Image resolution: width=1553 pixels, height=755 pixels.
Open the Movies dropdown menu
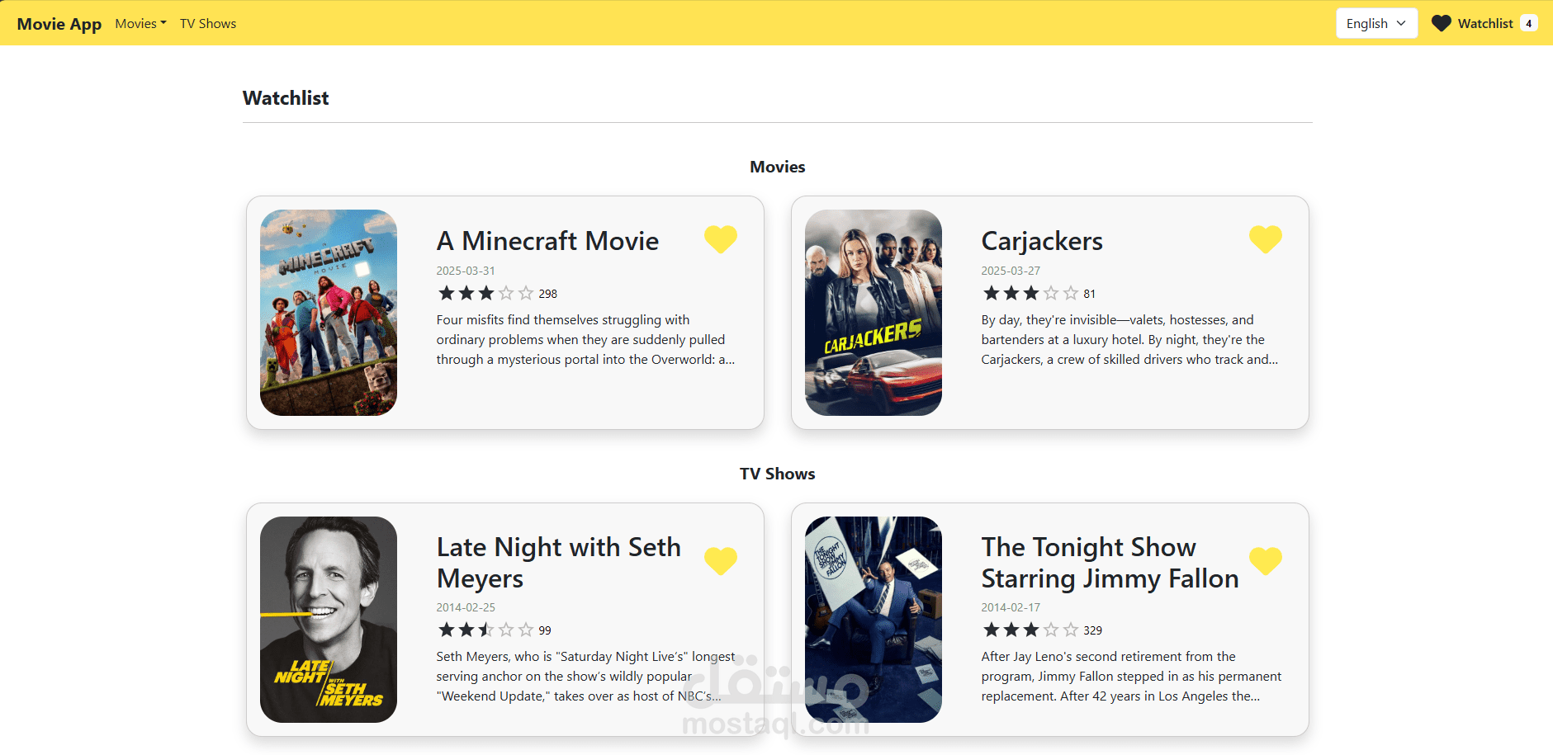pos(140,23)
